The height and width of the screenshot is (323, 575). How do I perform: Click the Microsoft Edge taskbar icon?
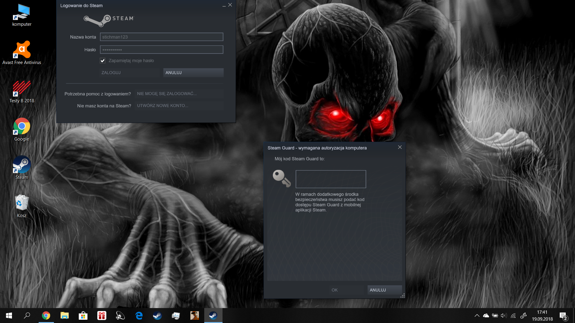[139, 316]
